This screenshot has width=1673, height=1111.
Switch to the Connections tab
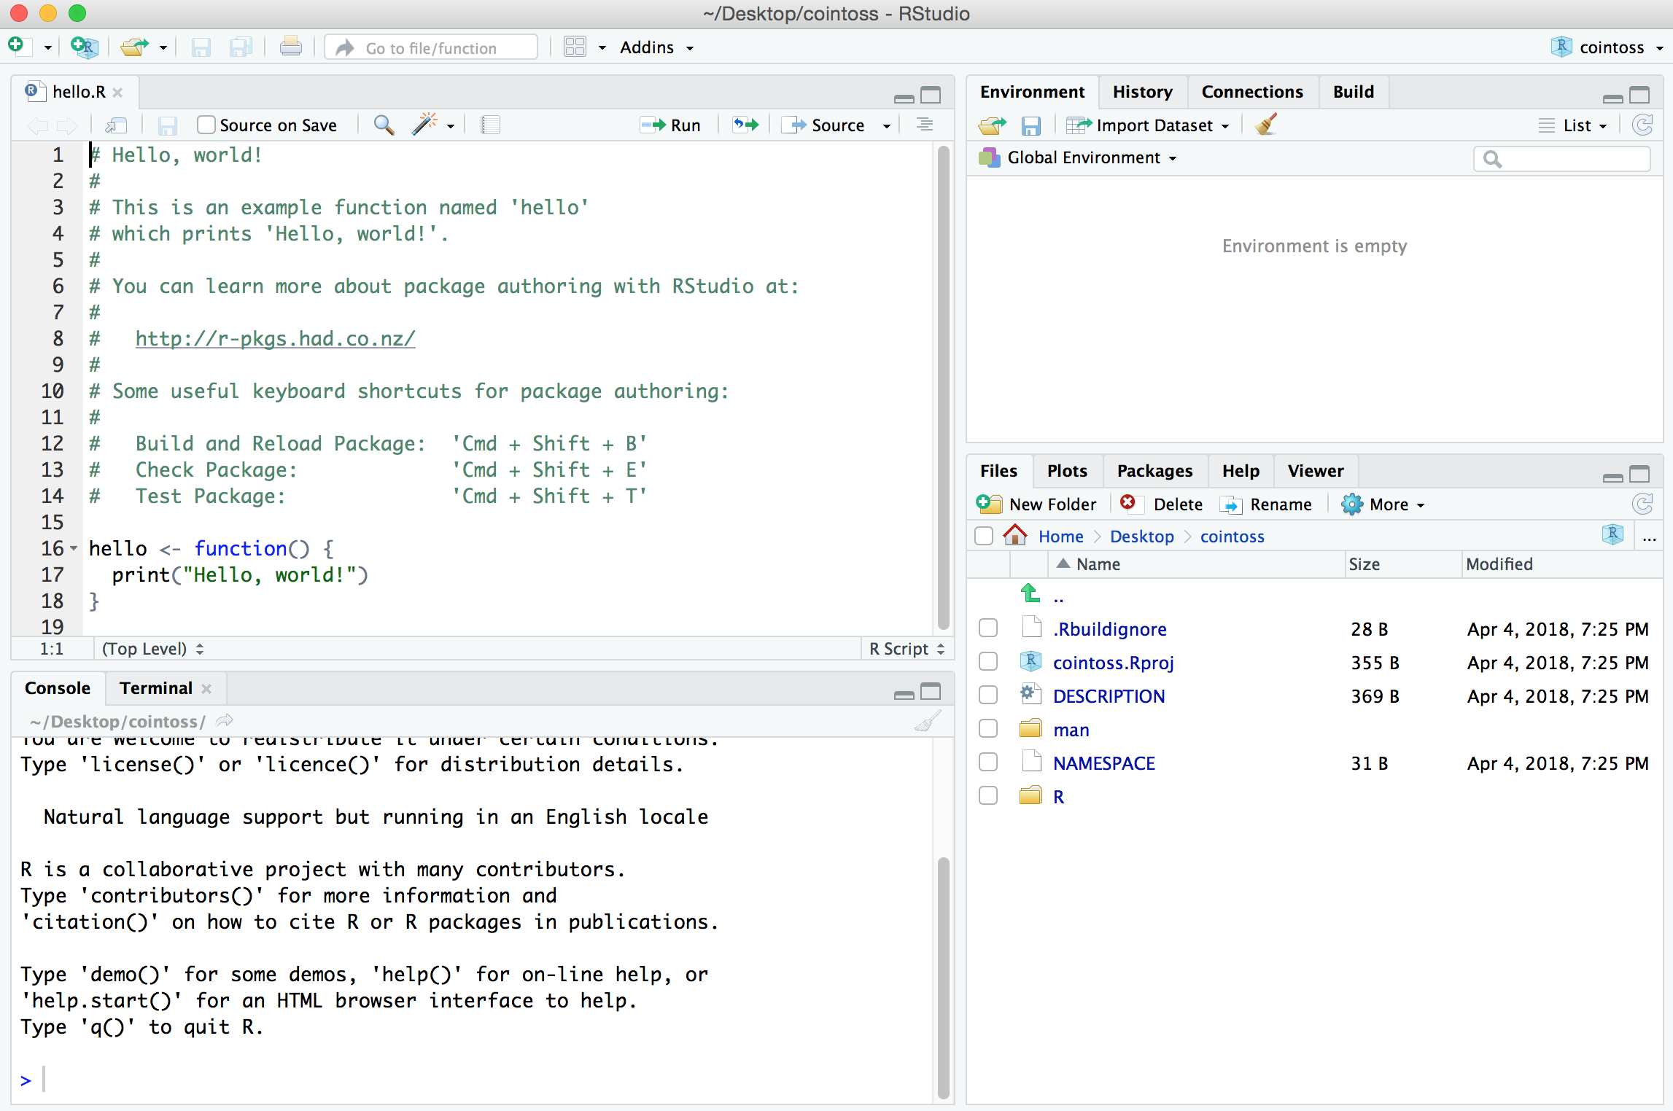[1252, 92]
